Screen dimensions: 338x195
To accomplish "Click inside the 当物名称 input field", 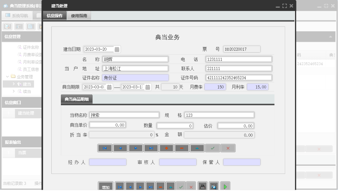I will tap(124, 115).
